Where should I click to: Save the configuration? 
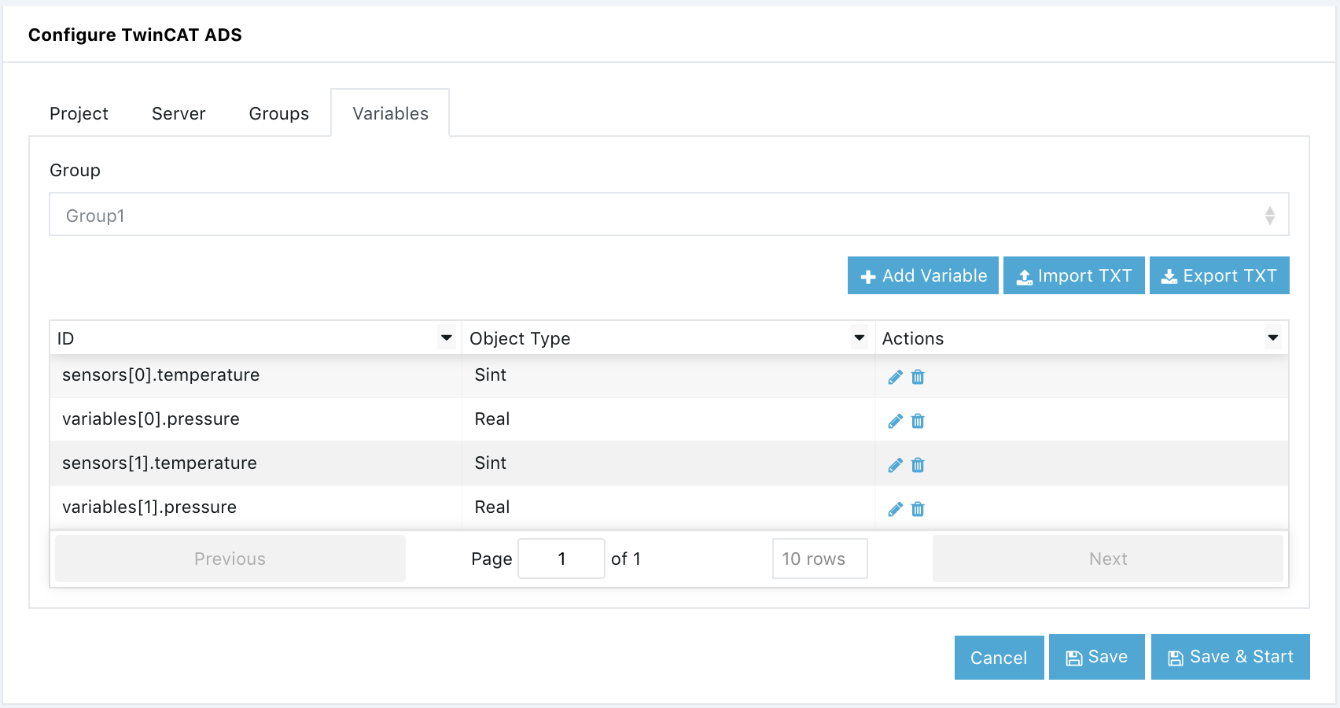pos(1097,657)
